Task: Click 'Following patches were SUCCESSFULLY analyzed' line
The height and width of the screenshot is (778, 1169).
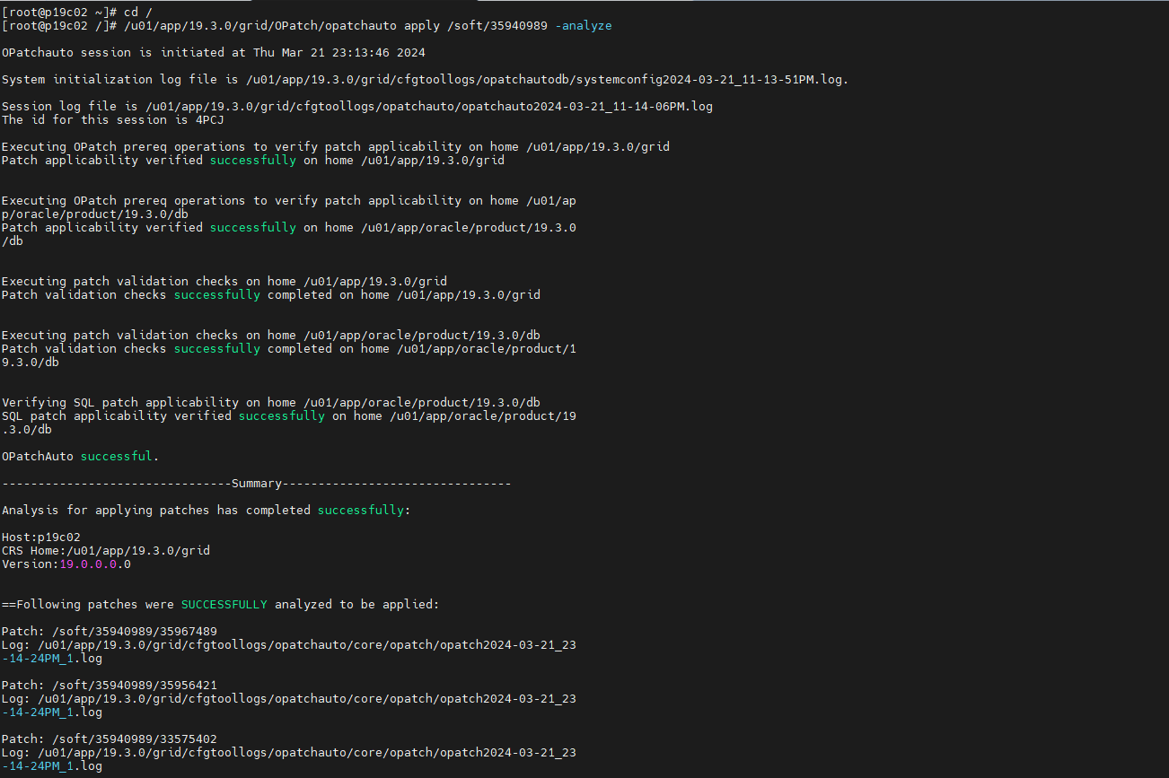Action: click(221, 605)
